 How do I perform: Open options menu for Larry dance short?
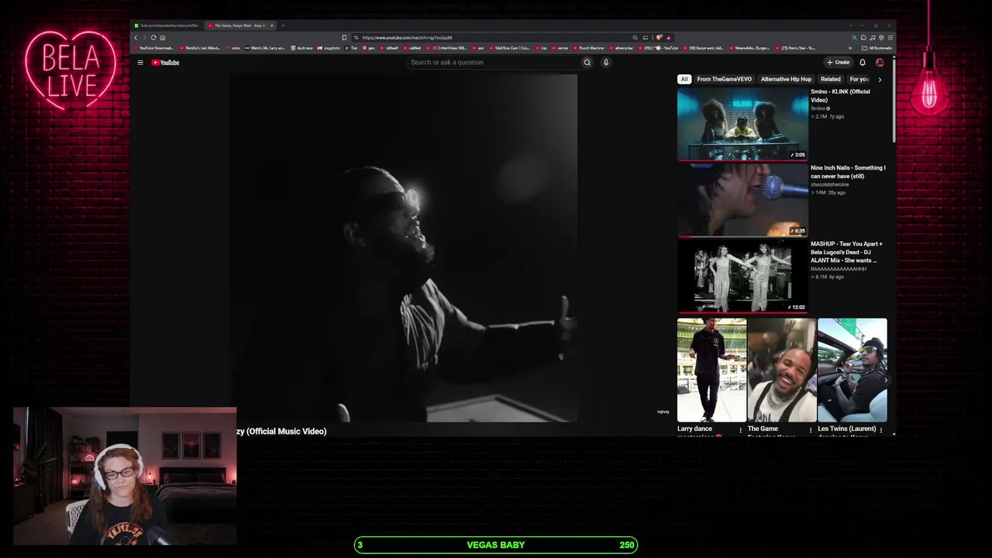[740, 430]
